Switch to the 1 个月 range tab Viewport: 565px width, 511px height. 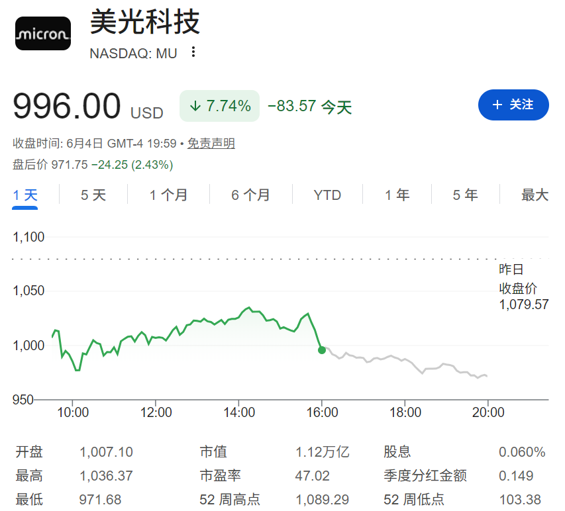tap(168, 195)
